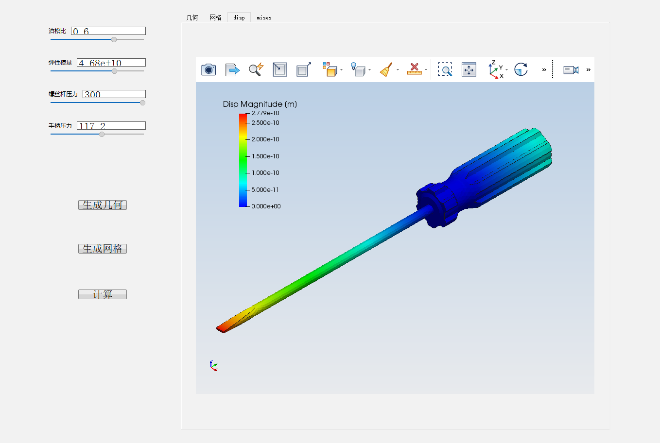Select the disp tab
The width and height of the screenshot is (660, 443).
[x=239, y=17]
